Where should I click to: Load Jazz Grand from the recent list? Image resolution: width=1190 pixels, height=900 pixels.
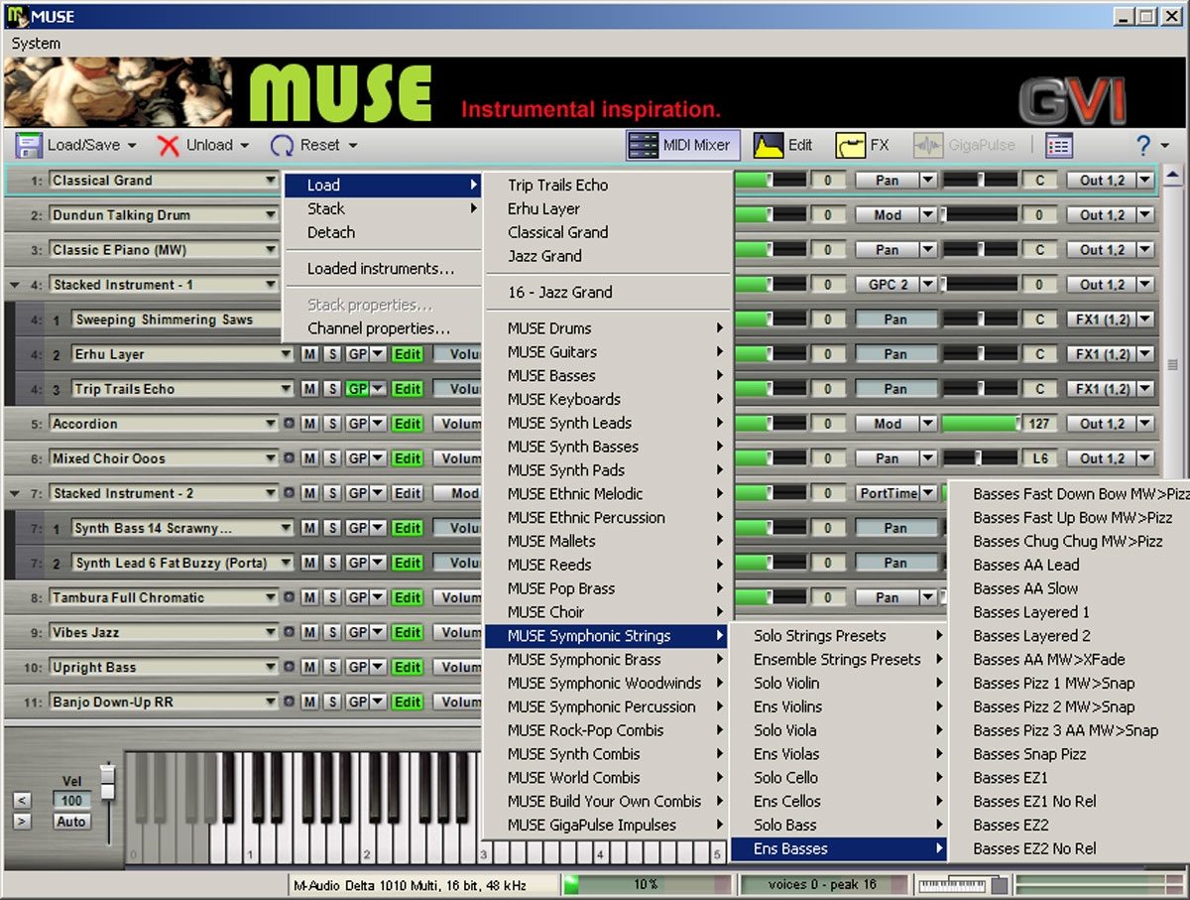[x=607, y=256]
